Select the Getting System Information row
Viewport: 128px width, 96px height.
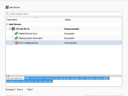click(64, 38)
